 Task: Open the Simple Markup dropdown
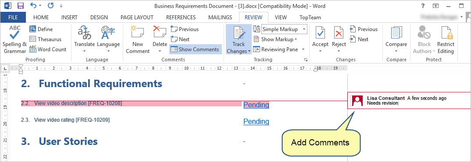click(x=284, y=29)
